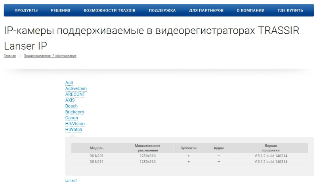The image size is (317, 182).
Task: Click the substream plus in DS-N201 row
Action: pyautogui.click(x=189, y=156)
